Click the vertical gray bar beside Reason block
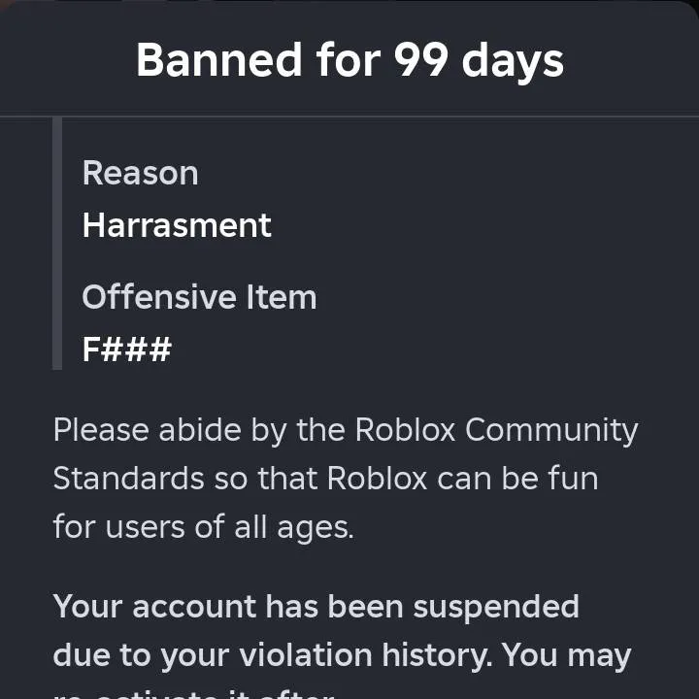 [57, 243]
